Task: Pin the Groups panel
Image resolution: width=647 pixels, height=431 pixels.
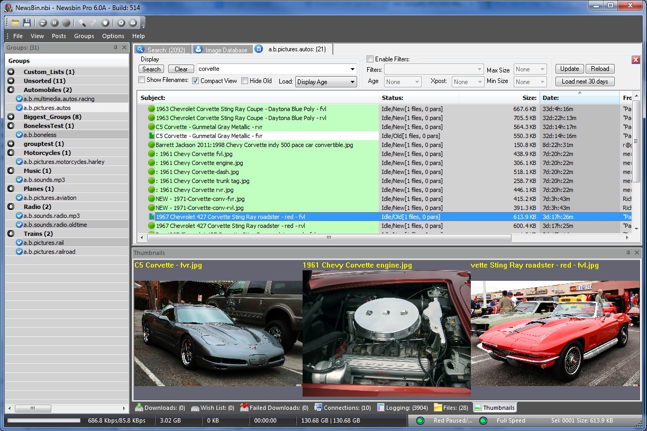Action: point(116,48)
